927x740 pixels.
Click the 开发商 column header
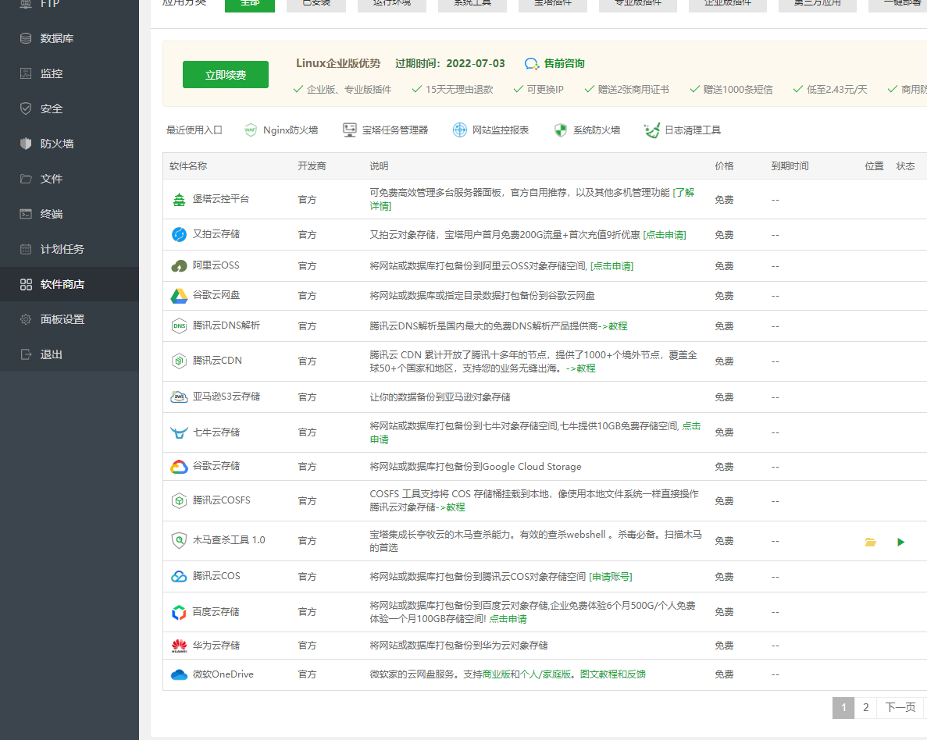[x=312, y=166]
